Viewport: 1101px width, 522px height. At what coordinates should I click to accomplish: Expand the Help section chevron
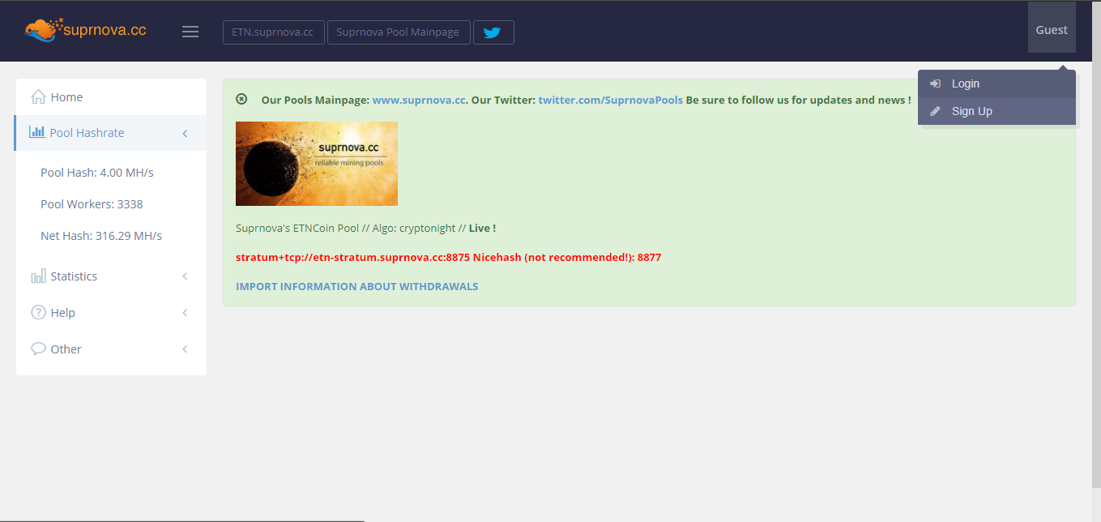[185, 313]
